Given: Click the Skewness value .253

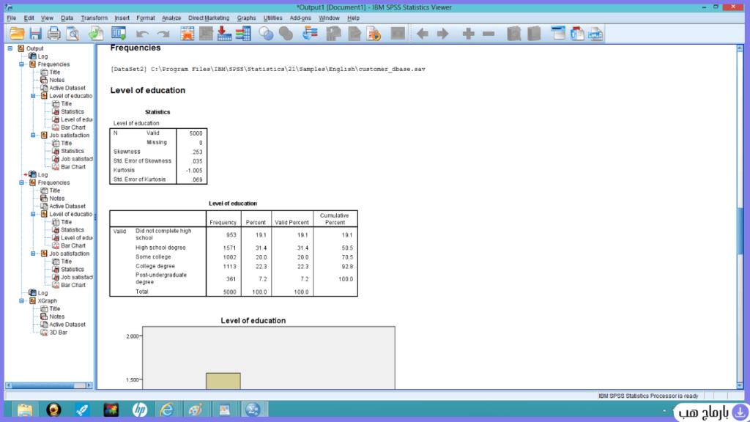Looking at the screenshot, I should point(197,152).
